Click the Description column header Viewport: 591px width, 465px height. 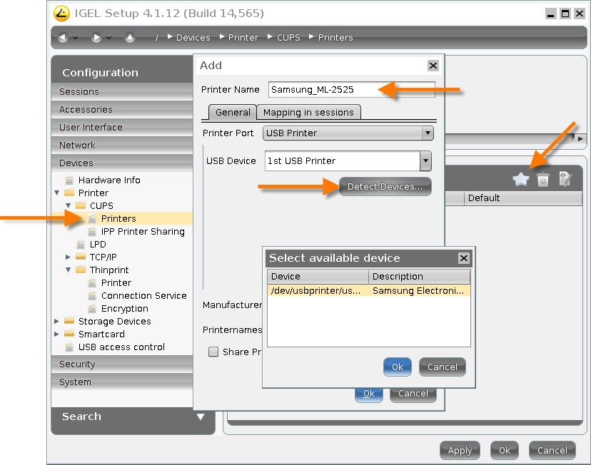click(x=420, y=277)
